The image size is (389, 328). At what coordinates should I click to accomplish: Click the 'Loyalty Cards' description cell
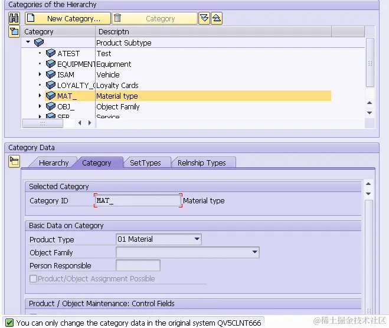(117, 86)
